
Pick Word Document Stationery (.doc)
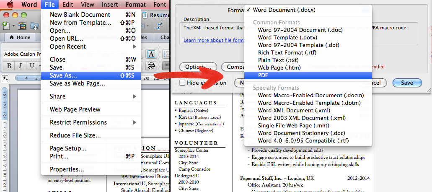click(308, 133)
